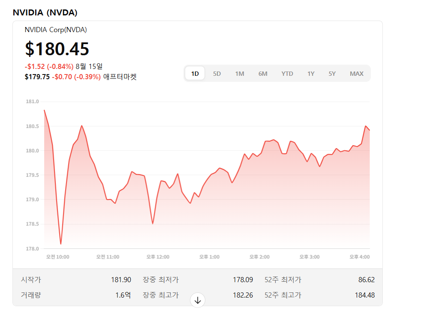Select the 6M chart range
Screen dimensions: 448x313
(263, 74)
